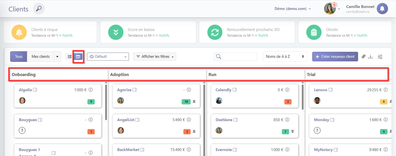Open the Clients à risque bell card icon

click(x=19, y=32)
